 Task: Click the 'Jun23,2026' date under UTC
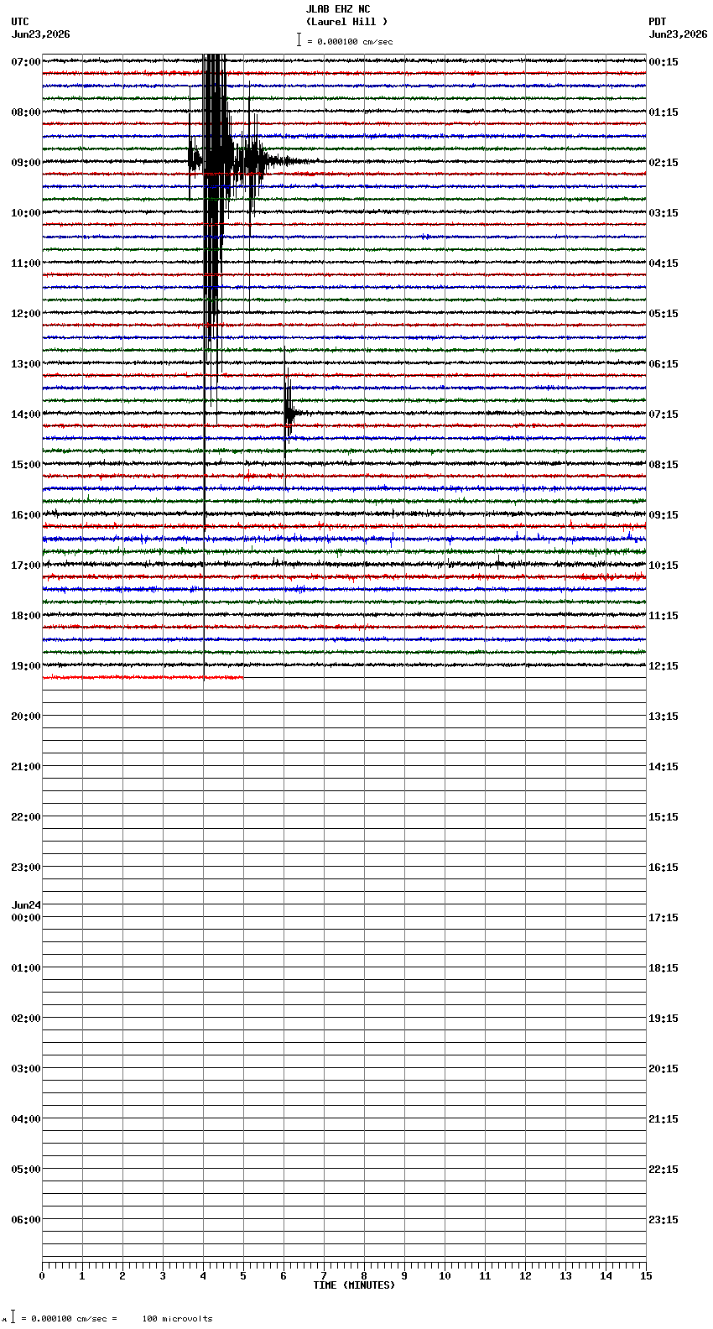[41, 34]
